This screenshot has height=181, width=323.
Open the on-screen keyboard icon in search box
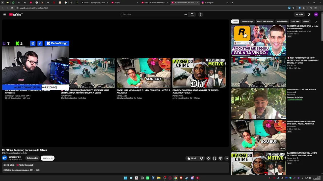pyautogui.click(x=186, y=14)
